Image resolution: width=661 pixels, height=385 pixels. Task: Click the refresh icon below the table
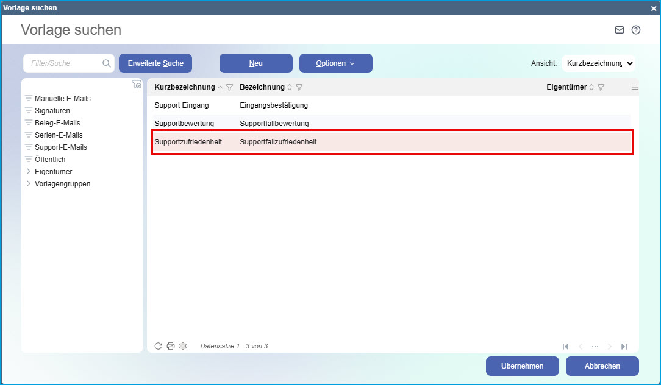pos(158,346)
